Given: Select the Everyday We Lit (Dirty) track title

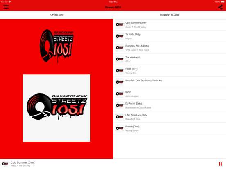Looking at the screenshot, I should pos(137,46).
